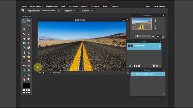Image resolution: width=193 pixels, height=109 pixels.
Task: Select the Dodge tool
Action: pos(24,61)
